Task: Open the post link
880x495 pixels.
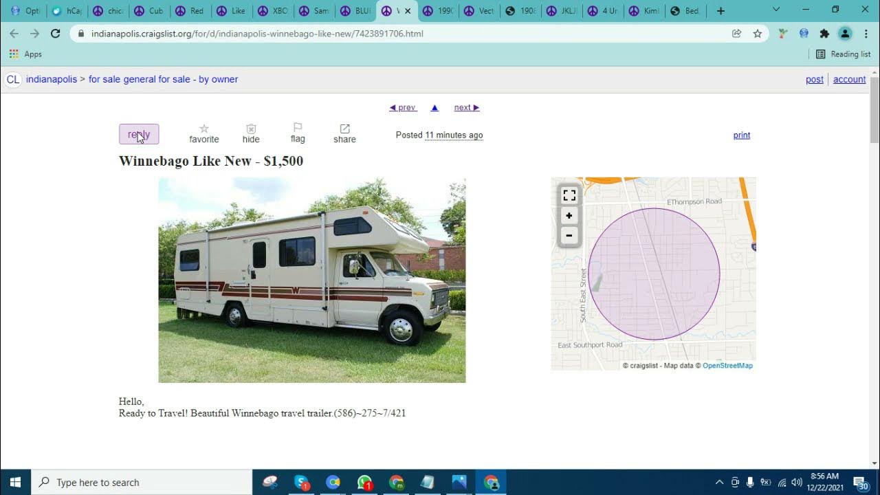Action: pyautogui.click(x=815, y=79)
